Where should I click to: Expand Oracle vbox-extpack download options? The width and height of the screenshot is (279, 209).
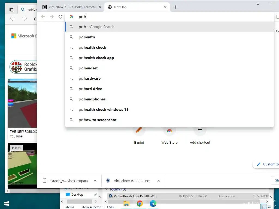pos(95,181)
